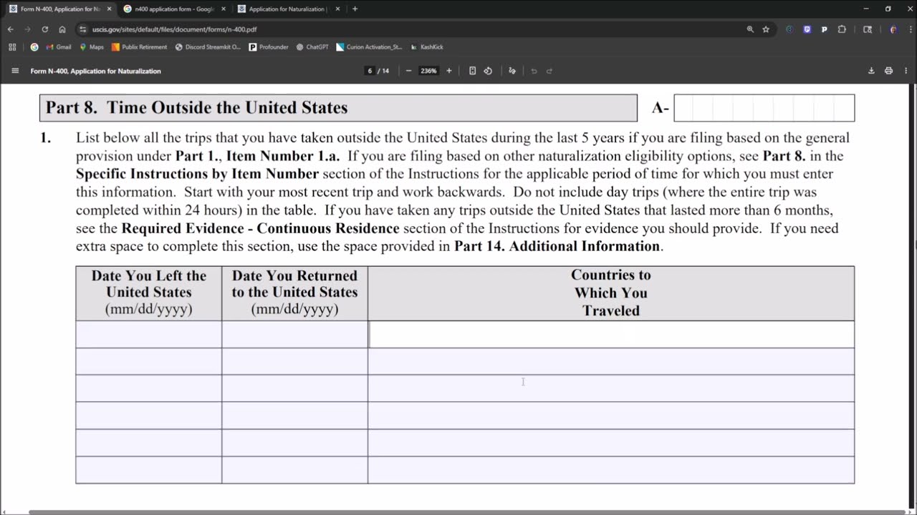Activate the PDF draw annotation tool
This screenshot has width=917, height=515.
click(512, 71)
